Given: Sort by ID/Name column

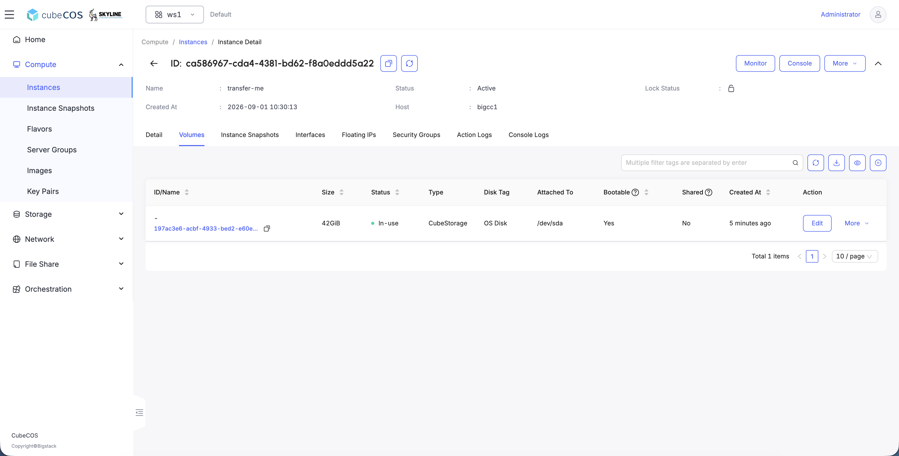Looking at the screenshot, I should click(x=187, y=192).
